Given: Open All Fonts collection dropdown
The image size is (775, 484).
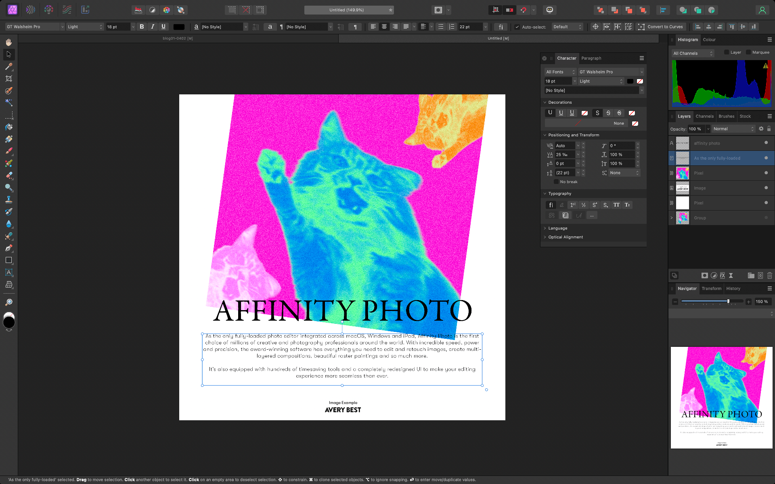Looking at the screenshot, I should pyautogui.click(x=560, y=72).
